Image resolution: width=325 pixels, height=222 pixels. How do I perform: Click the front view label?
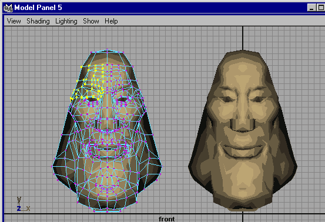point(167,219)
